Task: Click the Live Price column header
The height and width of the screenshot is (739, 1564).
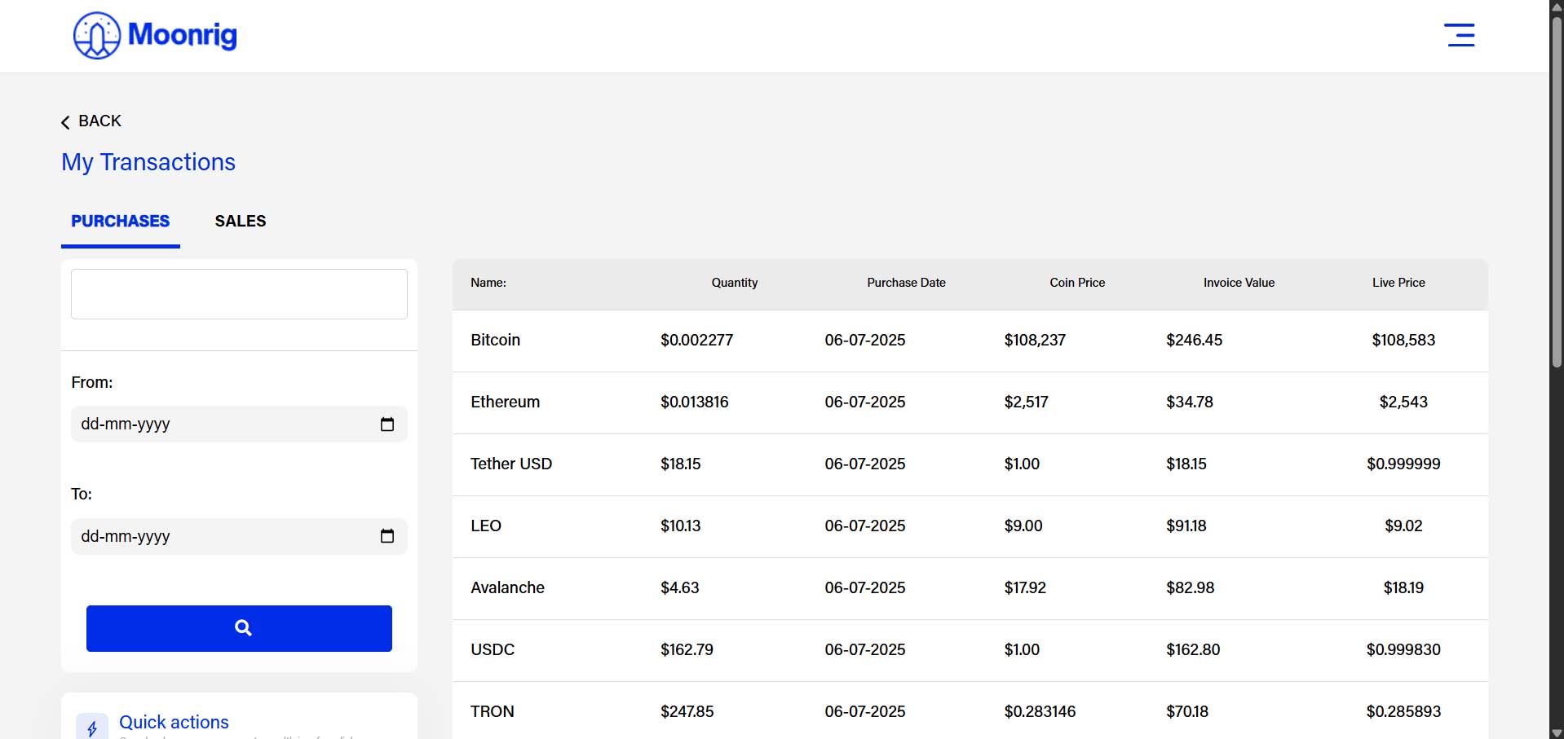Action: (1398, 283)
